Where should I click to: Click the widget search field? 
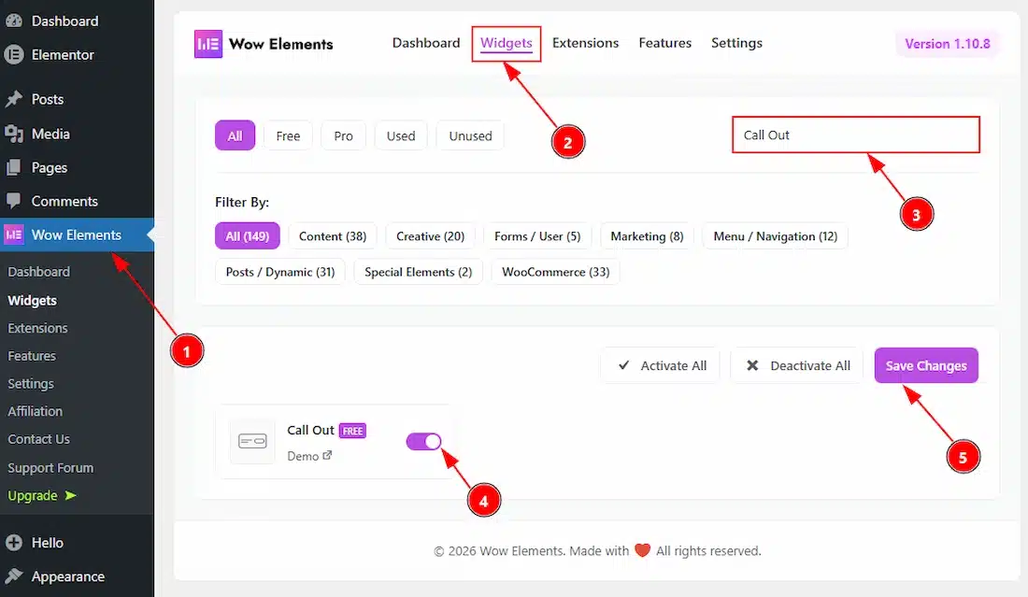coord(855,135)
